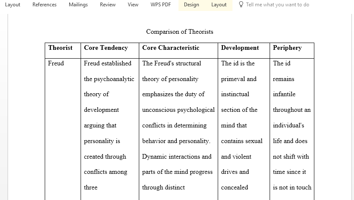The height and width of the screenshot is (200, 354).
Task: Open the Table Tools Layout tab
Action: (x=219, y=5)
